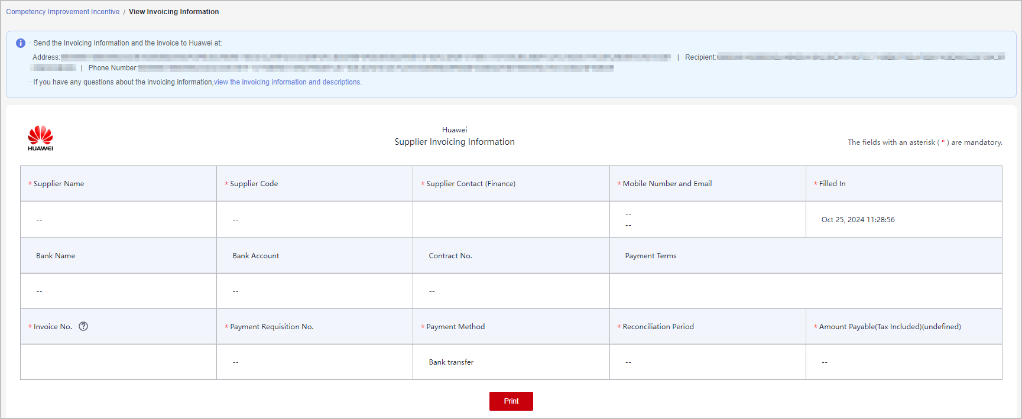The image size is (1022, 419).
Task: Click the View Invoicing Information breadcrumb text
Action: click(174, 12)
